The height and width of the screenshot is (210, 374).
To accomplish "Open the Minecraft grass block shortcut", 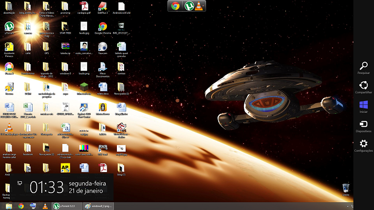I will 84,89.
